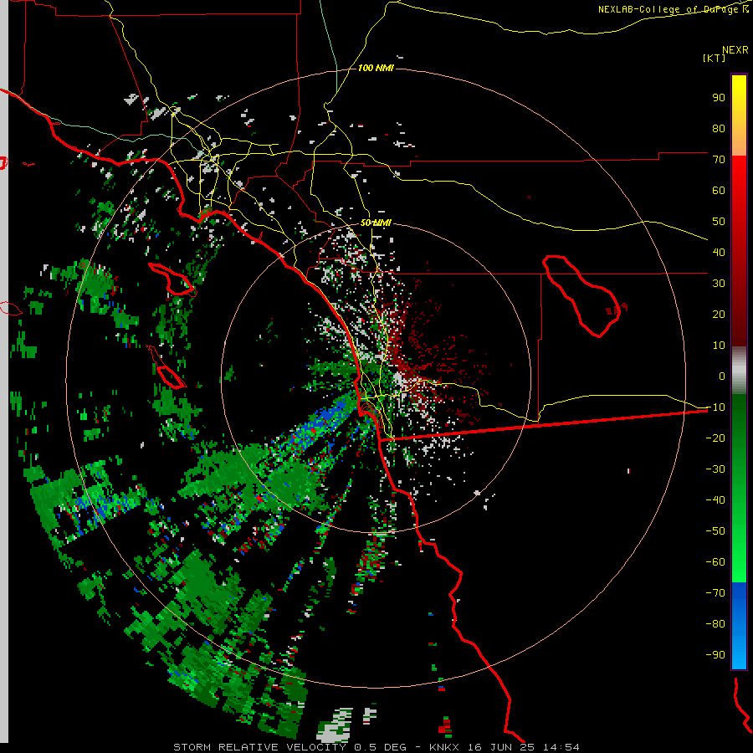Click the -60 value on the velocity scale

715,562
